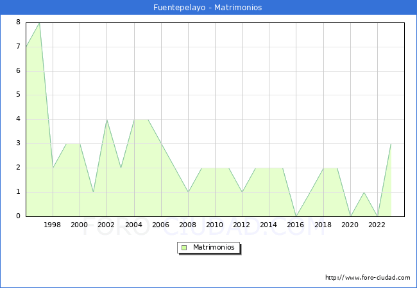Click the 2016 x-axis label
Viewport: 417px width, 288px height.
[296, 225]
